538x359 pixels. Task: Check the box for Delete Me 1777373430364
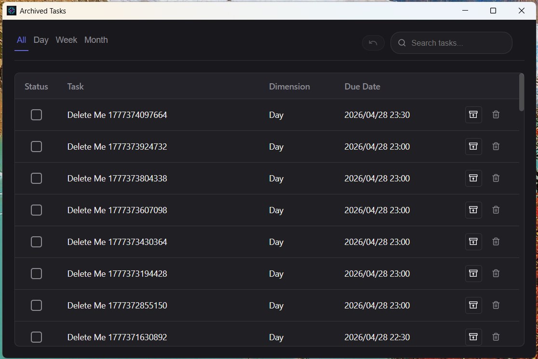pyautogui.click(x=36, y=242)
